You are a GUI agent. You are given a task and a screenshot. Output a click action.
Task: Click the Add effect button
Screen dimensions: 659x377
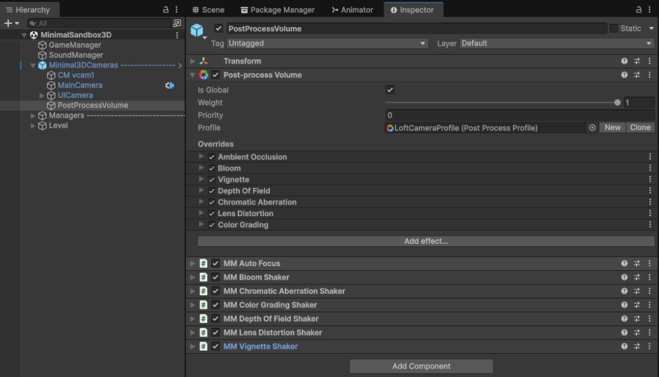click(x=425, y=241)
